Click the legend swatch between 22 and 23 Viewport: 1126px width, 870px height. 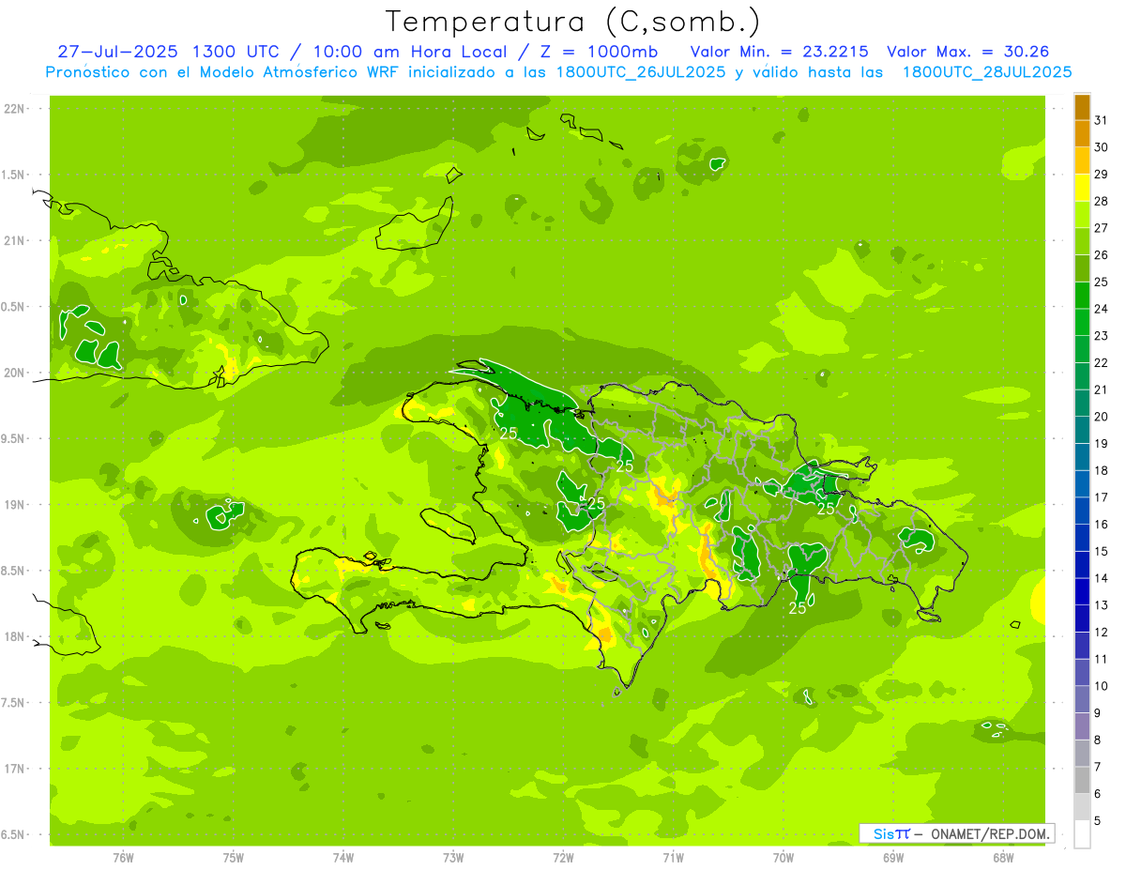pyautogui.click(x=1082, y=349)
